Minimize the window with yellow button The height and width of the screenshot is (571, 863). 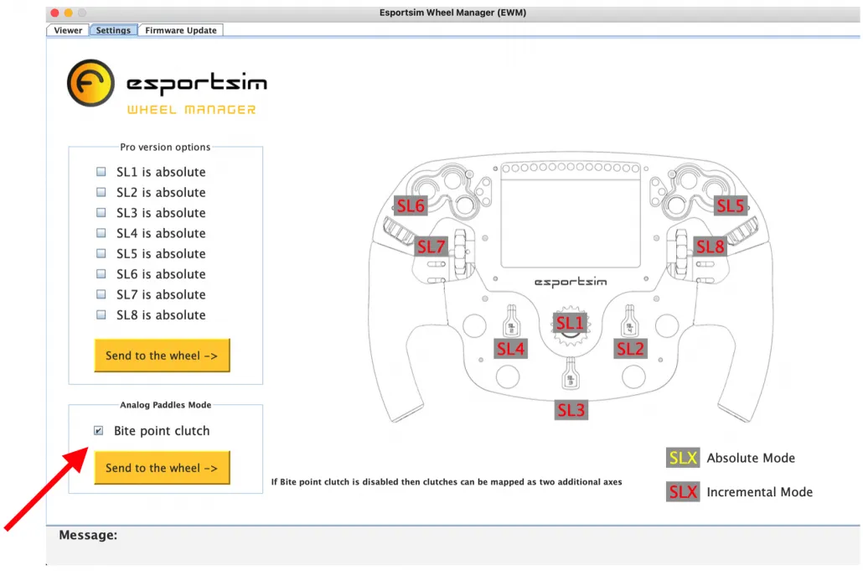(x=68, y=13)
